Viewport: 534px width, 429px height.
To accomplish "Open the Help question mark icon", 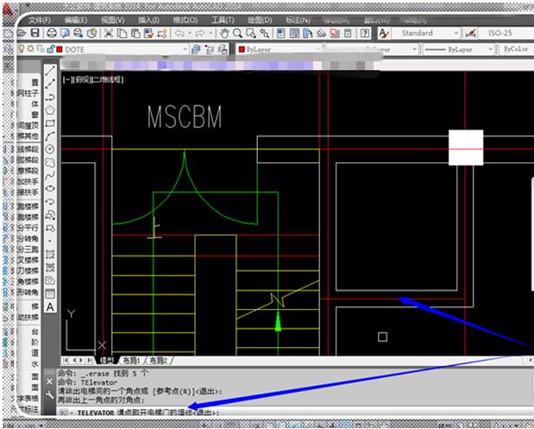I will click(x=365, y=33).
